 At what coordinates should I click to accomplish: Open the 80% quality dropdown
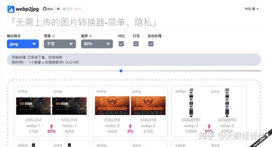pos(97,44)
